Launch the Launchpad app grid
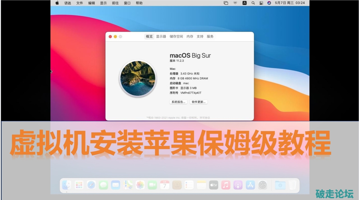The width and height of the screenshot is (359, 200). 79,185
